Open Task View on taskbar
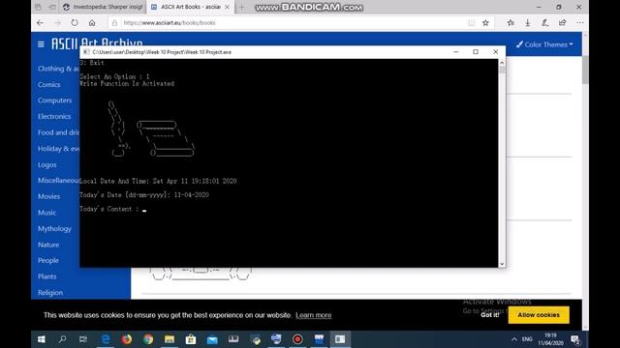 pyautogui.click(x=83, y=339)
